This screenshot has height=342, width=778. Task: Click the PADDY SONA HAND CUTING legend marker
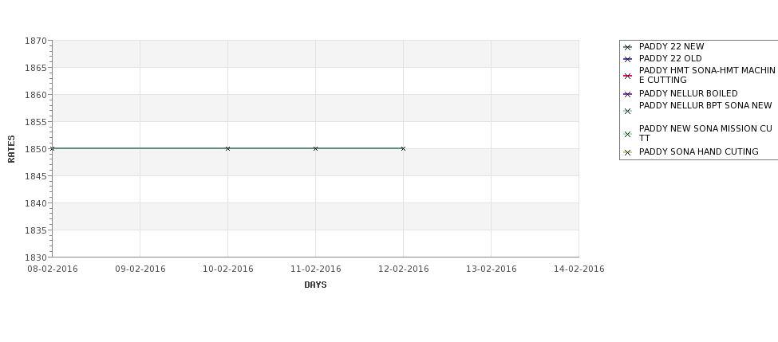pos(627,152)
